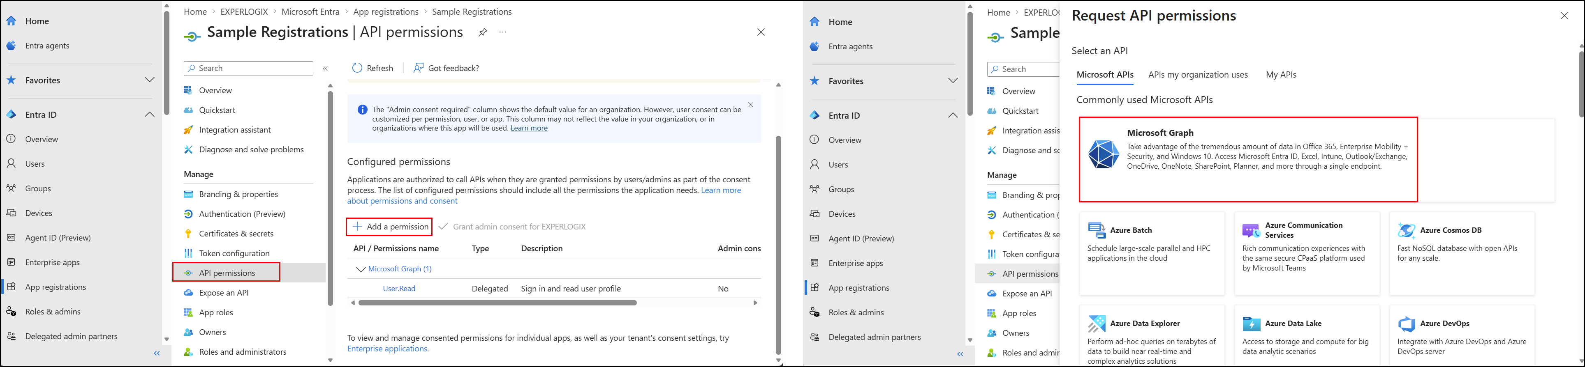The image size is (1585, 367).
Task: Click the Azure Communication Services icon
Action: pyautogui.click(x=1251, y=231)
